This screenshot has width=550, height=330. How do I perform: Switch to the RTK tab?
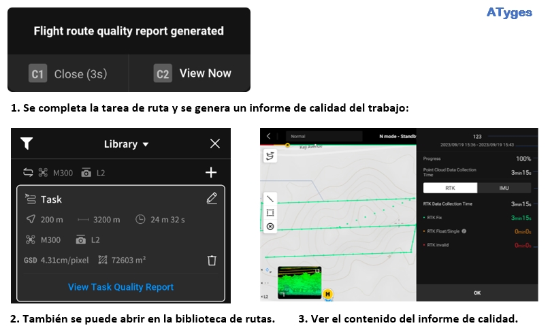coord(450,188)
